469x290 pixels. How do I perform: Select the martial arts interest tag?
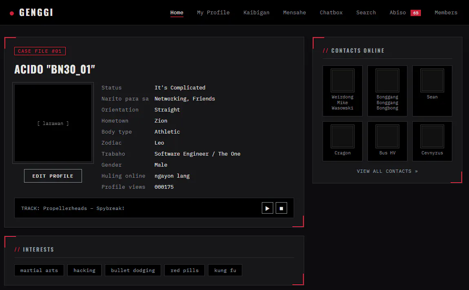tap(39, 270)
